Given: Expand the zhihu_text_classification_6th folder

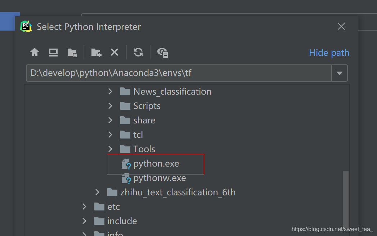Looking at the screenshot, I should 97,192.
